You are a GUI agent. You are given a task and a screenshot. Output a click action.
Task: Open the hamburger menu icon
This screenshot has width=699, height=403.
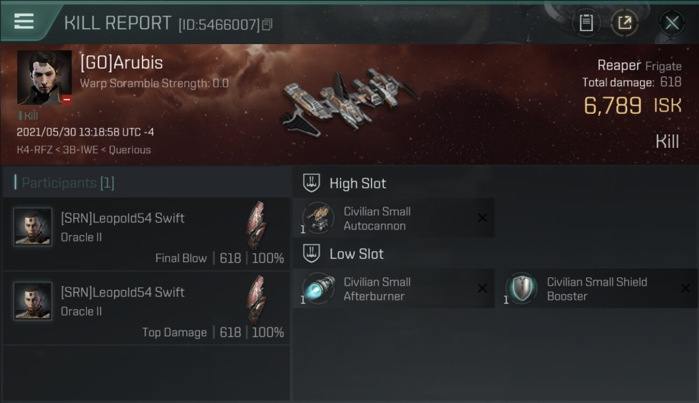point(24,21)
